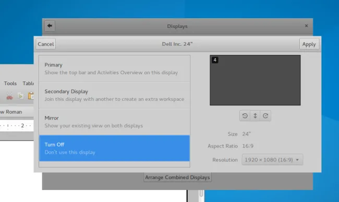Click the scissors cut icon in Writer
Viewport: 339px width, 202px height.
pos(9,96)
